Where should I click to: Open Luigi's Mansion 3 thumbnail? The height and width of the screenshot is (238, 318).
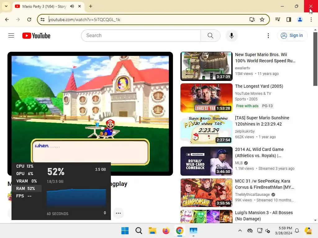(206, 217)
